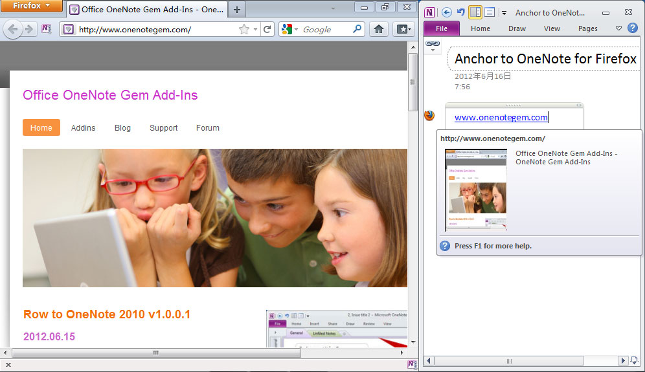
Task: Click the Firefox horizontal scrollbar thumb
Action: point(156,353)
